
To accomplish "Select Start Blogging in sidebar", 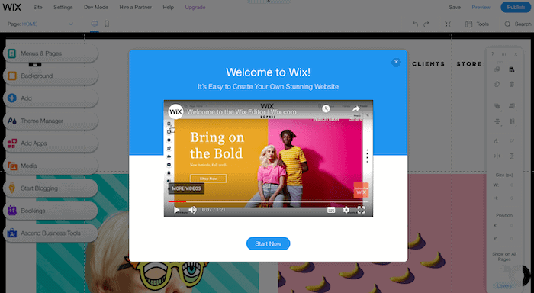I will click(51, 188).
